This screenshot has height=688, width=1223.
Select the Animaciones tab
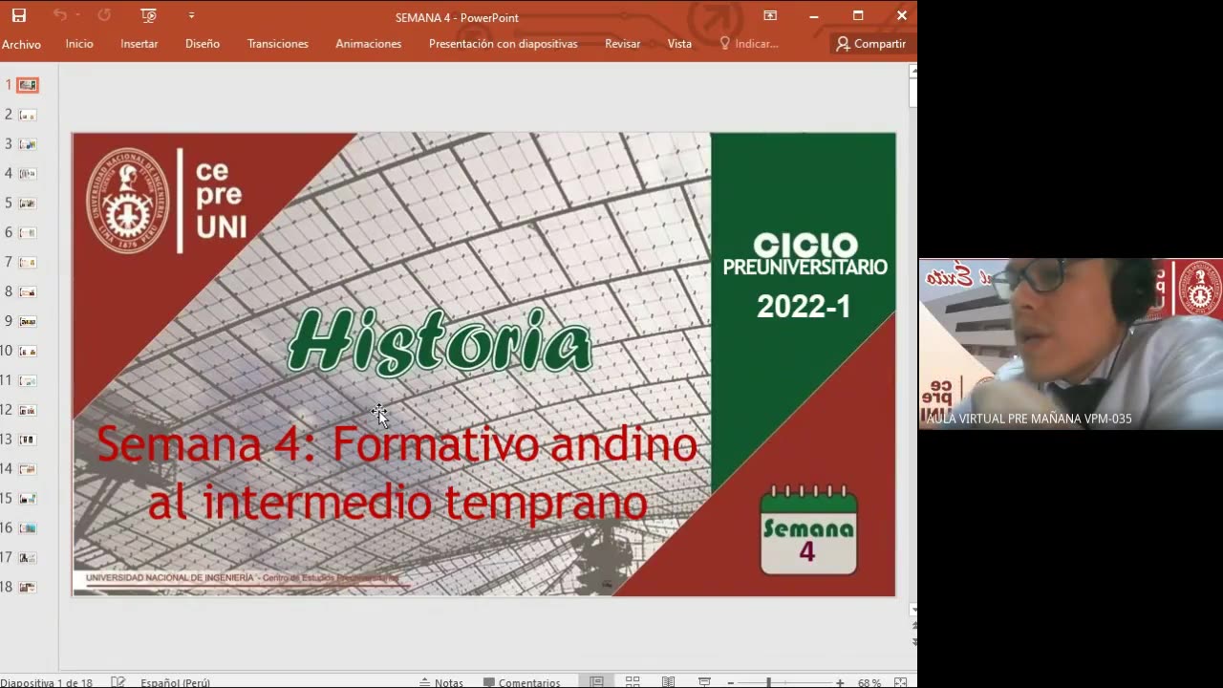tap(369, 44)
